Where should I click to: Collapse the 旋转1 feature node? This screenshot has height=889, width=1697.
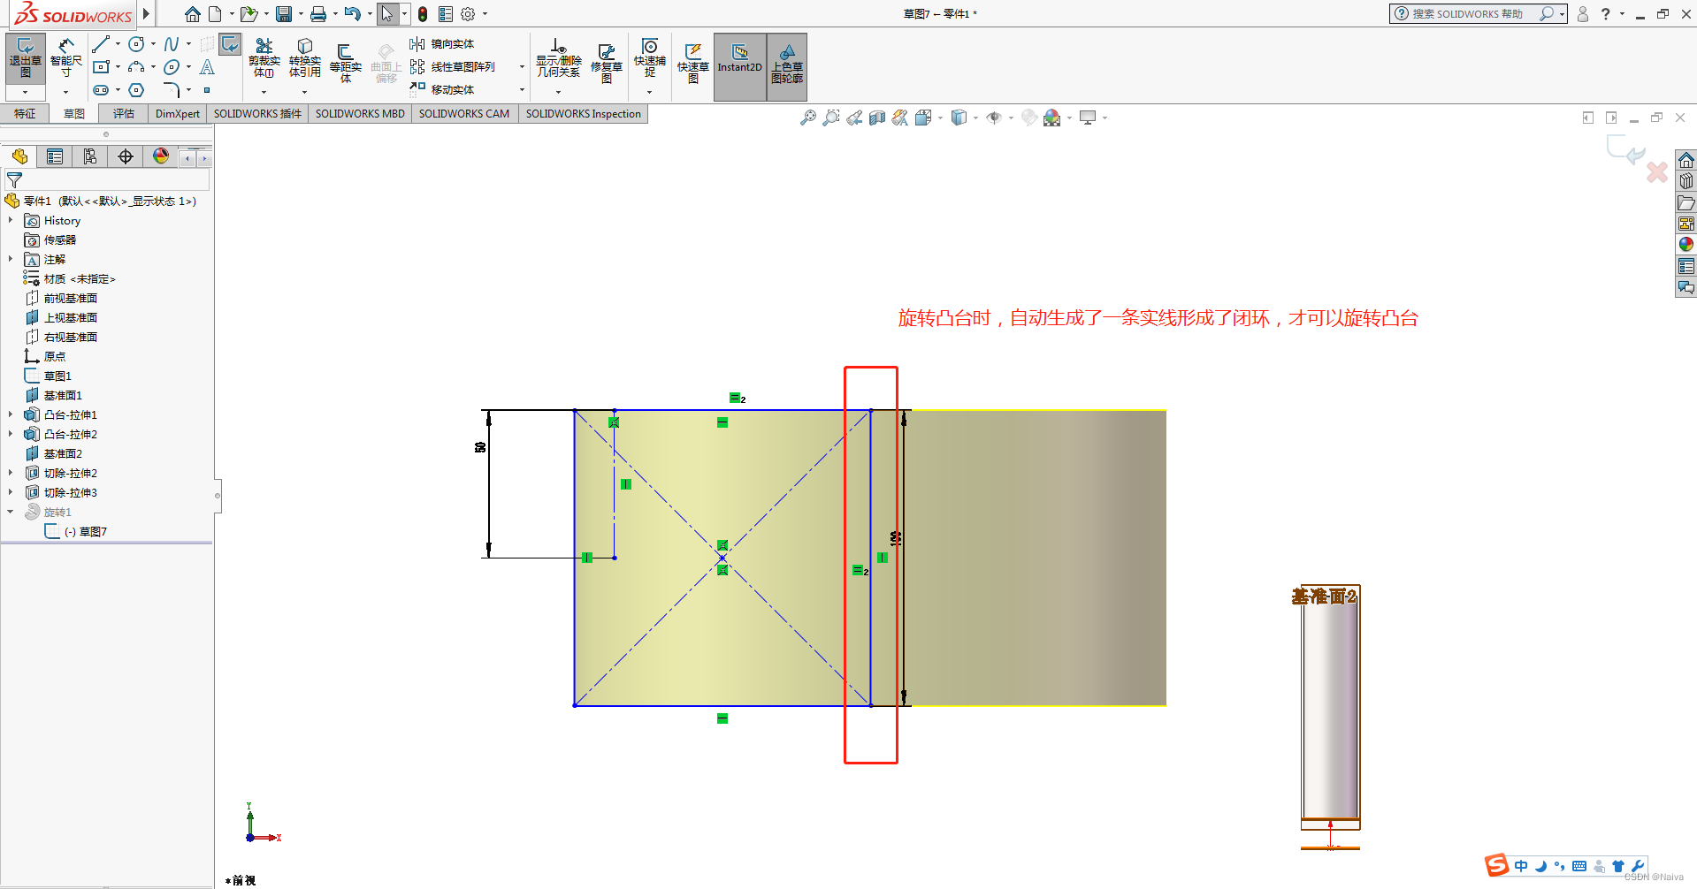pyautogui.click(x=11, y=512)
